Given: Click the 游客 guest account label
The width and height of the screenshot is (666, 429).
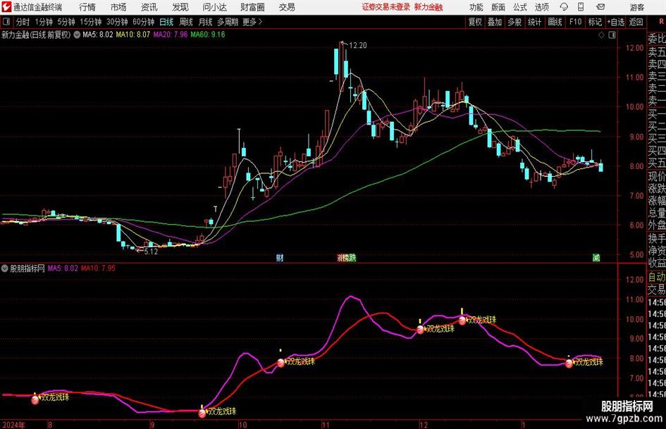Looking at the screenshot, I should (637, 7).
